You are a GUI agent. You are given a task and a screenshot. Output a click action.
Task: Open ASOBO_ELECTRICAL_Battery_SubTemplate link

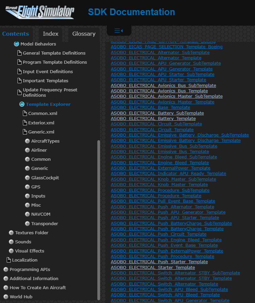tap(157, 113)
